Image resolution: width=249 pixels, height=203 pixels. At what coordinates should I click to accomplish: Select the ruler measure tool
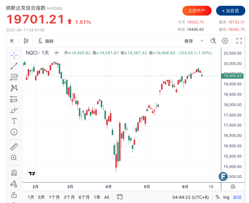click(14, 147)
